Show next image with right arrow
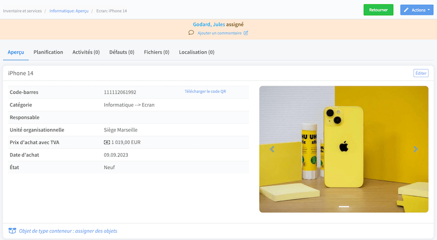Image resolution: width=437 pixels, height=240 pixels. pyautogui.click(x=416, y=149)
